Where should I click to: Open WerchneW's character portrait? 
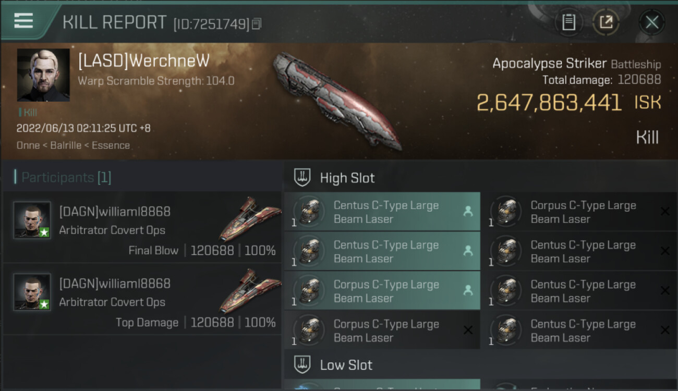(x=43, y=75)
